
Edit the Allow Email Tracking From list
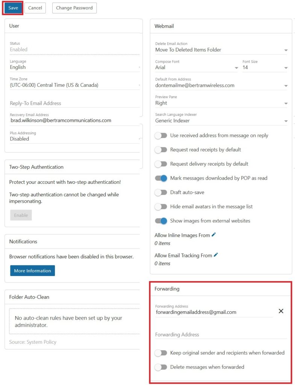tap(216, 255)
